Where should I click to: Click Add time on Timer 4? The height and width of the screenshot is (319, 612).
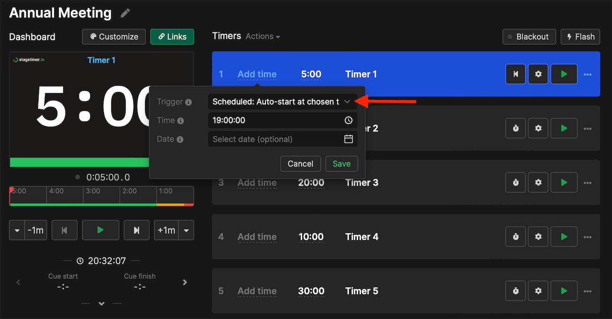tap(257, 237)
